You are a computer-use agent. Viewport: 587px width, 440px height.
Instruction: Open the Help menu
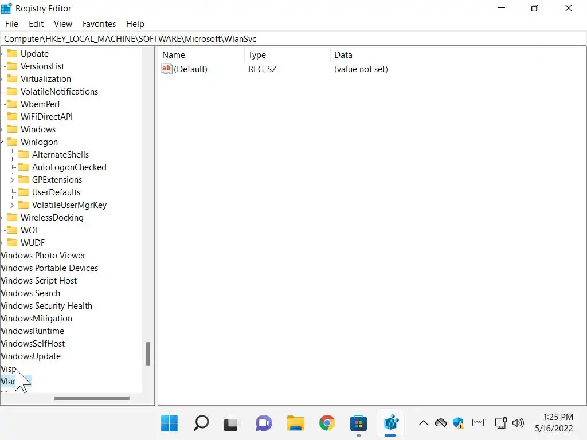pyautogui.click(x=135, y=24)
